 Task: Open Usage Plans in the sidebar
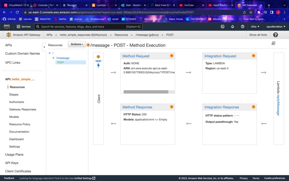click(x=14, y=154)
